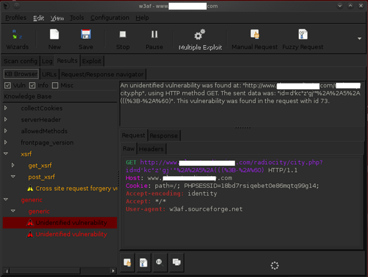Enable the Misc filter checkbox
Screen dimensions: 368x277
[55, 86]
